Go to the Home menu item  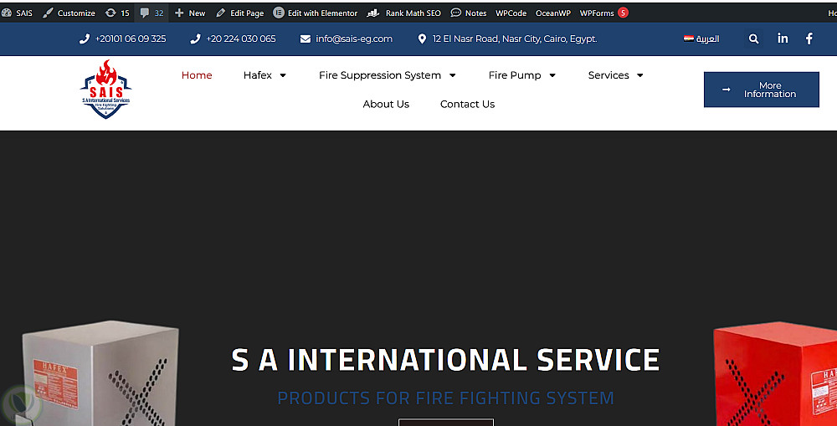tap(197, 75)
